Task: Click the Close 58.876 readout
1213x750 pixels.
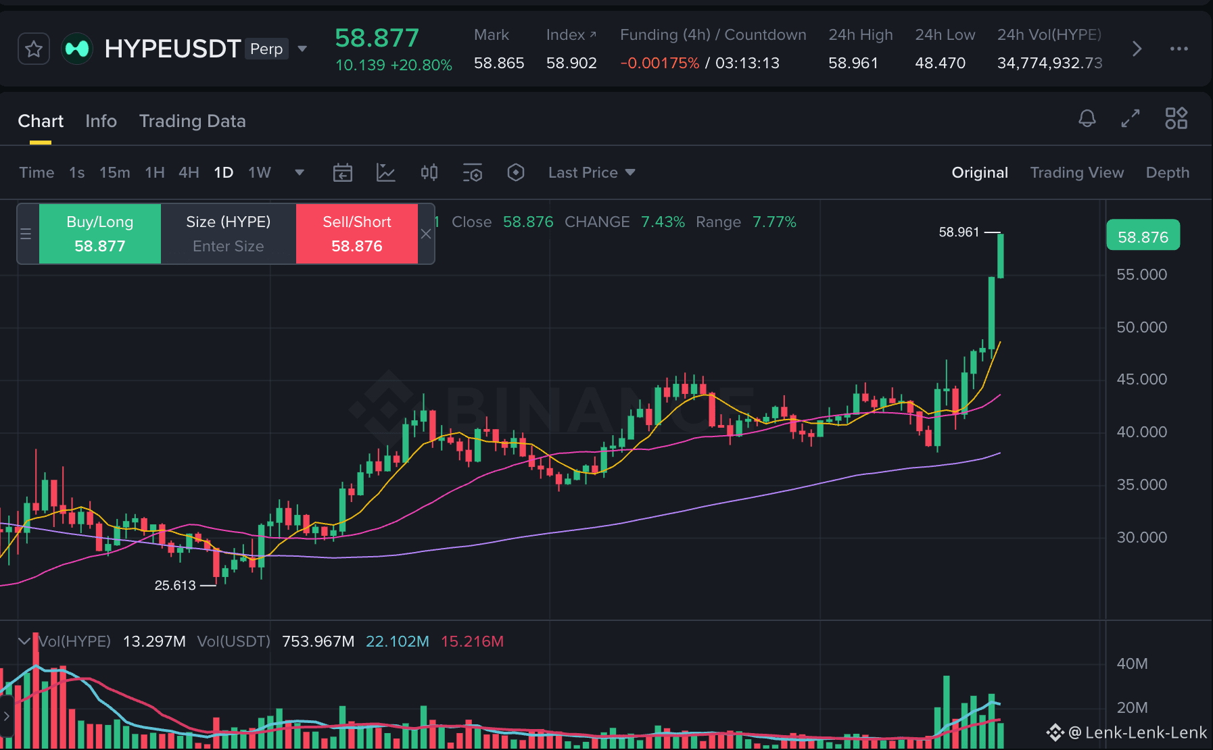Action: (502, 222)
